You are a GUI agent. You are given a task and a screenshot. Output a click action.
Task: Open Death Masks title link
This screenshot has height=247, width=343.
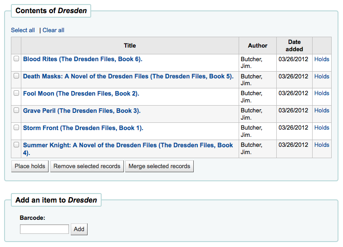point(128,76)
